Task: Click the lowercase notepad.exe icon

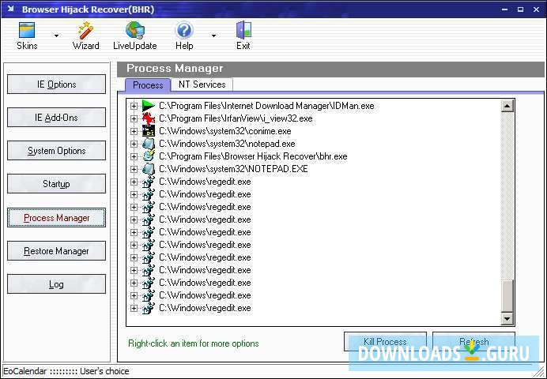Action: coord(149,144)
